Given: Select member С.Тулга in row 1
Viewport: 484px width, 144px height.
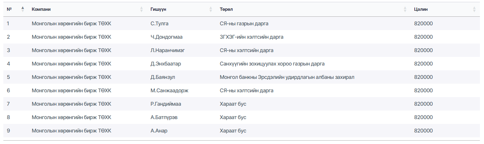Looking at the screenshot, I should pyautogui.click(x=160, y=23).
